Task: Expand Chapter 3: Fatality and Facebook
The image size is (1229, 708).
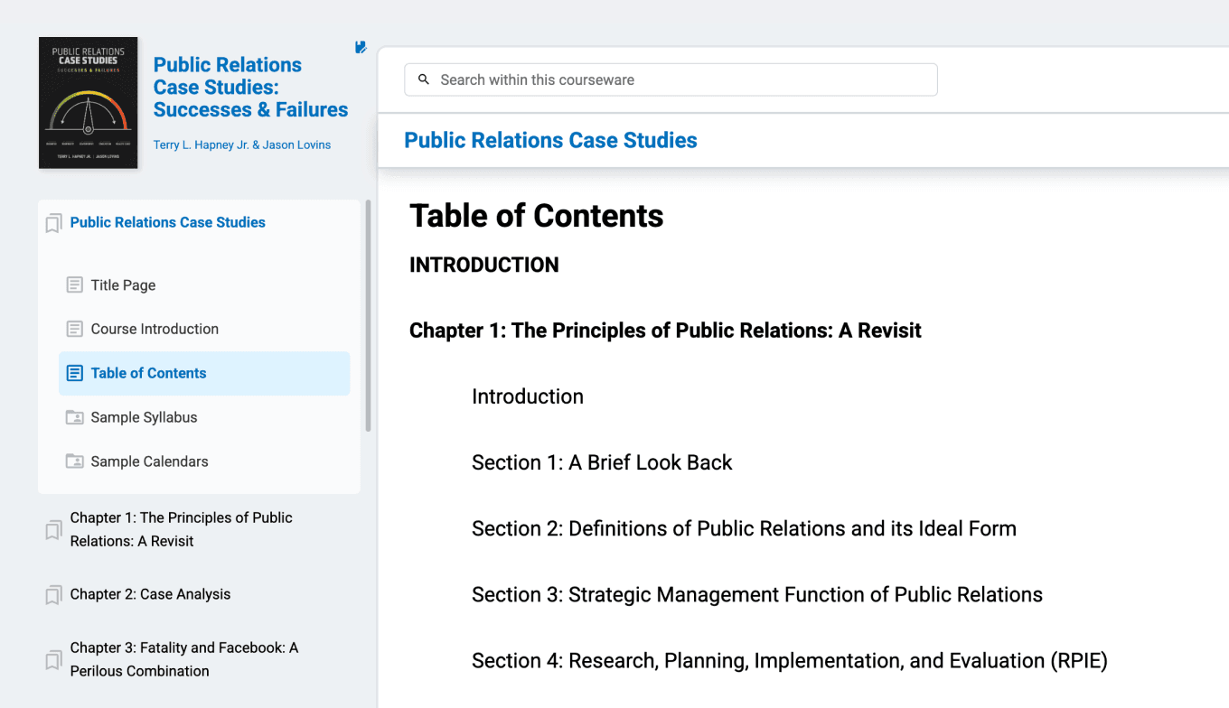Action: point(183,659)
